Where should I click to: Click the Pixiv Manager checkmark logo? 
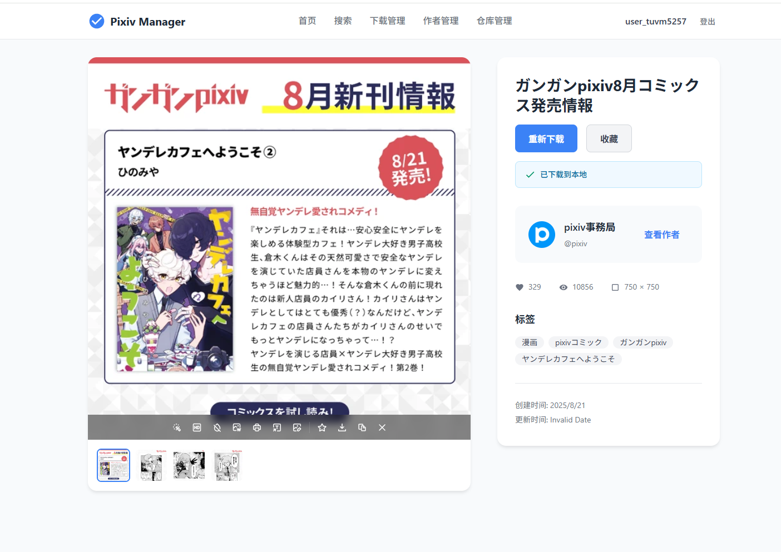click(97, 21)
